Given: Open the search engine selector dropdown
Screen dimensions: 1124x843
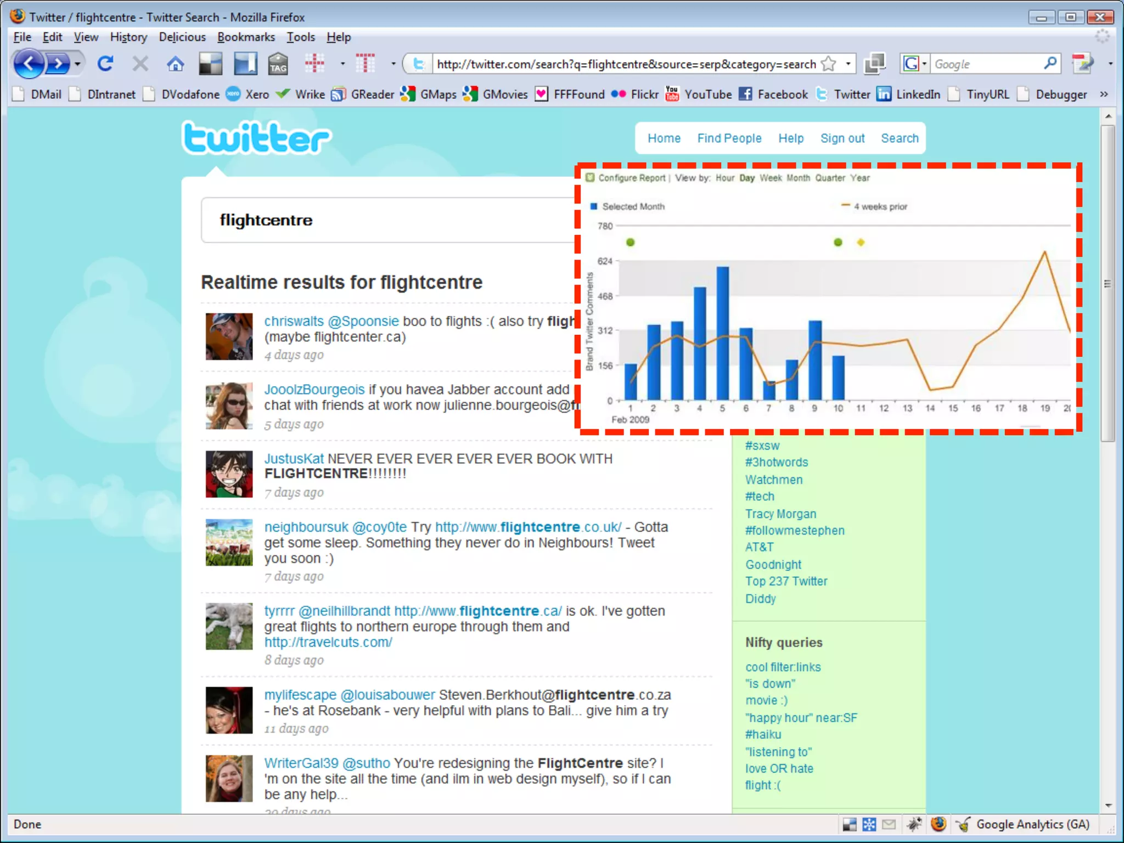Looking at the screenshot, I should (924, 64).
